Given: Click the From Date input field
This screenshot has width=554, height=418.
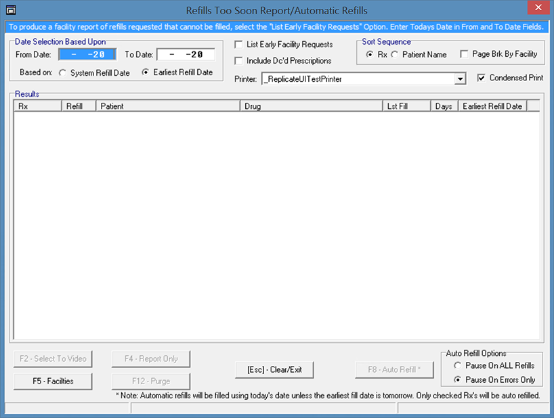Looking at the screenshot, I should (87, 55).
